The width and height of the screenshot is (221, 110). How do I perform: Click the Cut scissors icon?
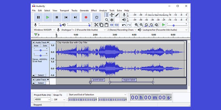pyautogui.click(x=96, y=25)
